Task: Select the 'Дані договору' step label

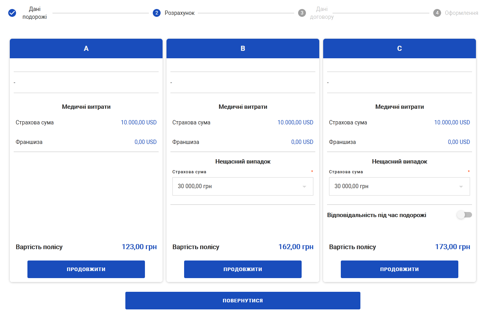Action: pyautogui.click(x=322, y=13)
